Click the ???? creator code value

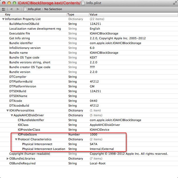pyautogui.click(x=92, y=67)
